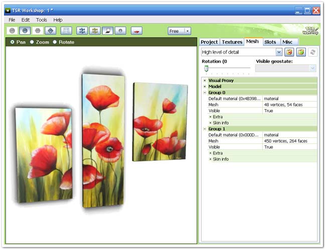
Task: Select the Rotate radio button
Action: [55, 42]
